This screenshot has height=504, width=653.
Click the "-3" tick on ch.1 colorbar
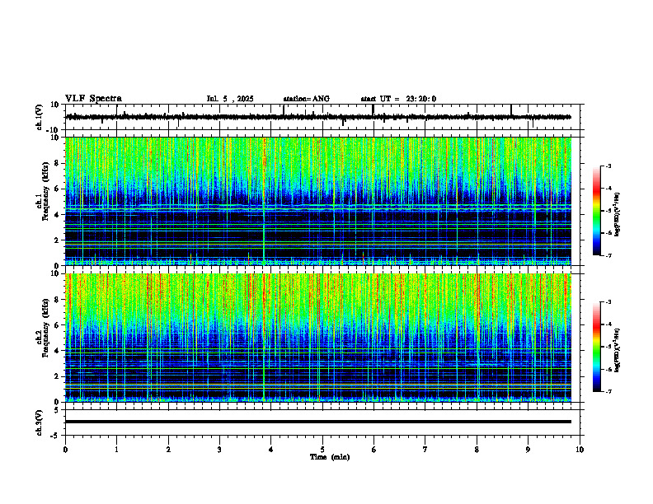click(608, 166)
